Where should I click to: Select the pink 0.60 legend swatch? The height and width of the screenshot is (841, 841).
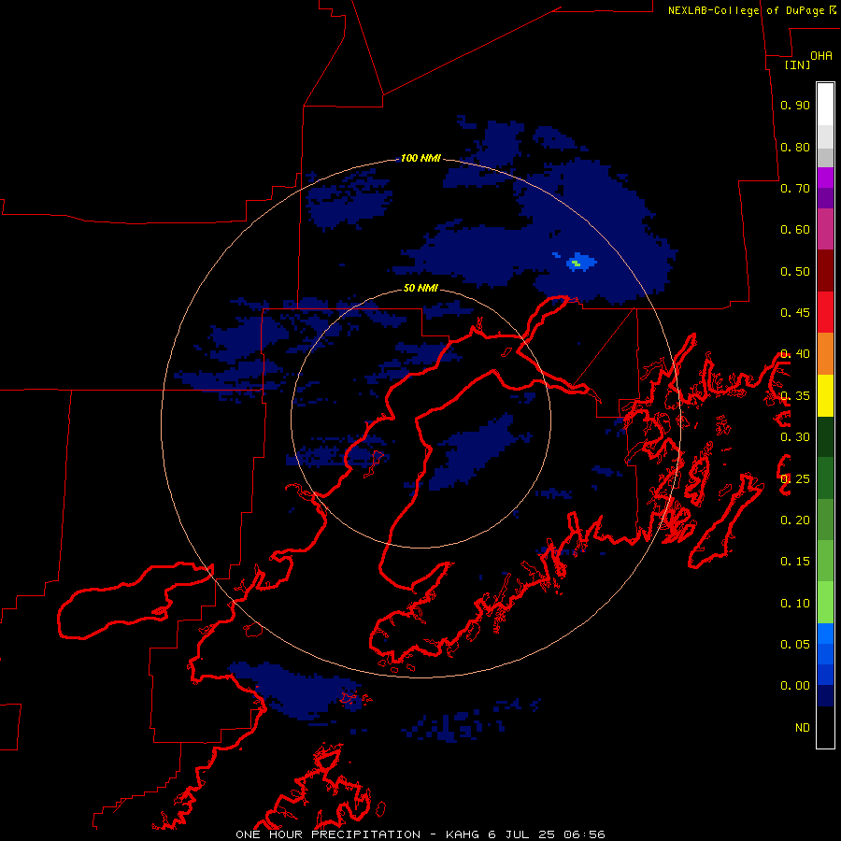pos(825,229)
